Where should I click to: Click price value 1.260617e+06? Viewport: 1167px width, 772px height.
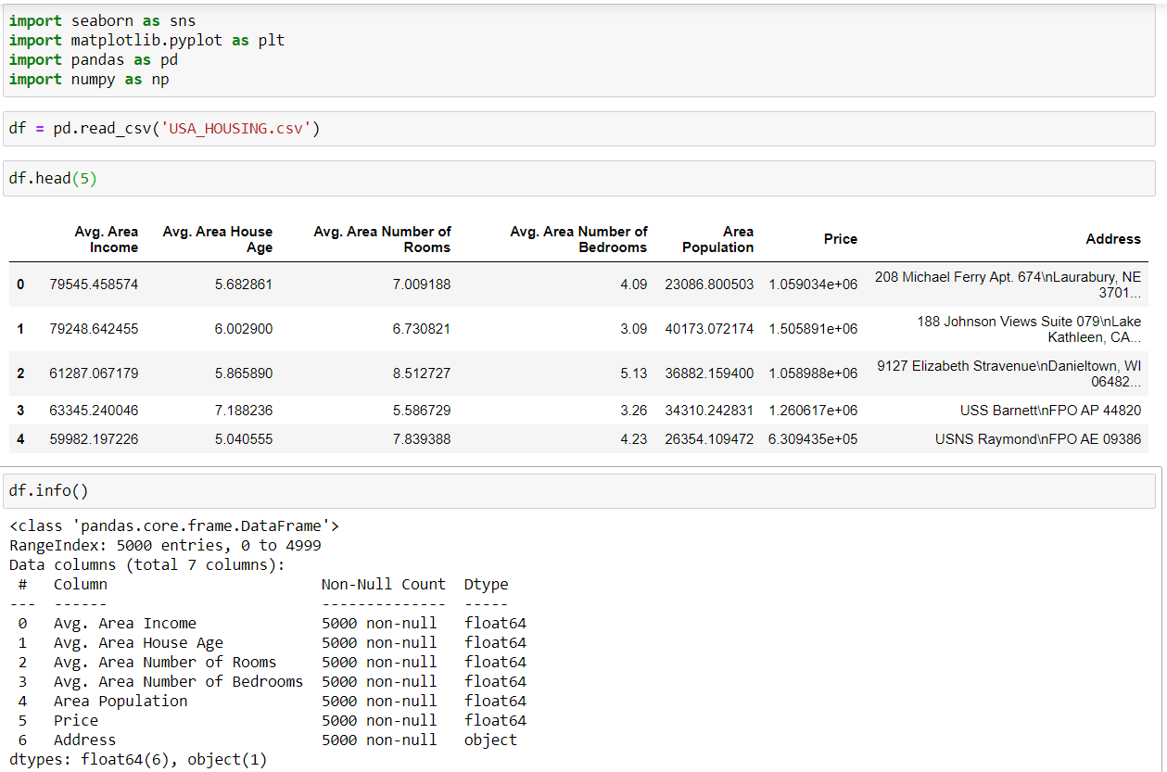point(813,410)
